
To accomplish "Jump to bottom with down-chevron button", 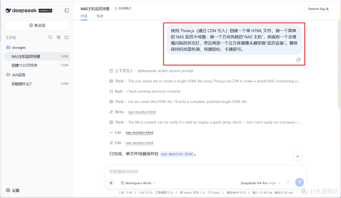I will point(297,156).
